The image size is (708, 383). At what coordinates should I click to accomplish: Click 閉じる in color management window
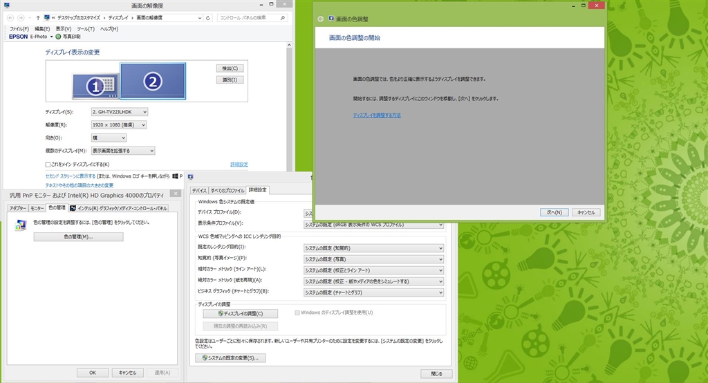coord(436,373)
